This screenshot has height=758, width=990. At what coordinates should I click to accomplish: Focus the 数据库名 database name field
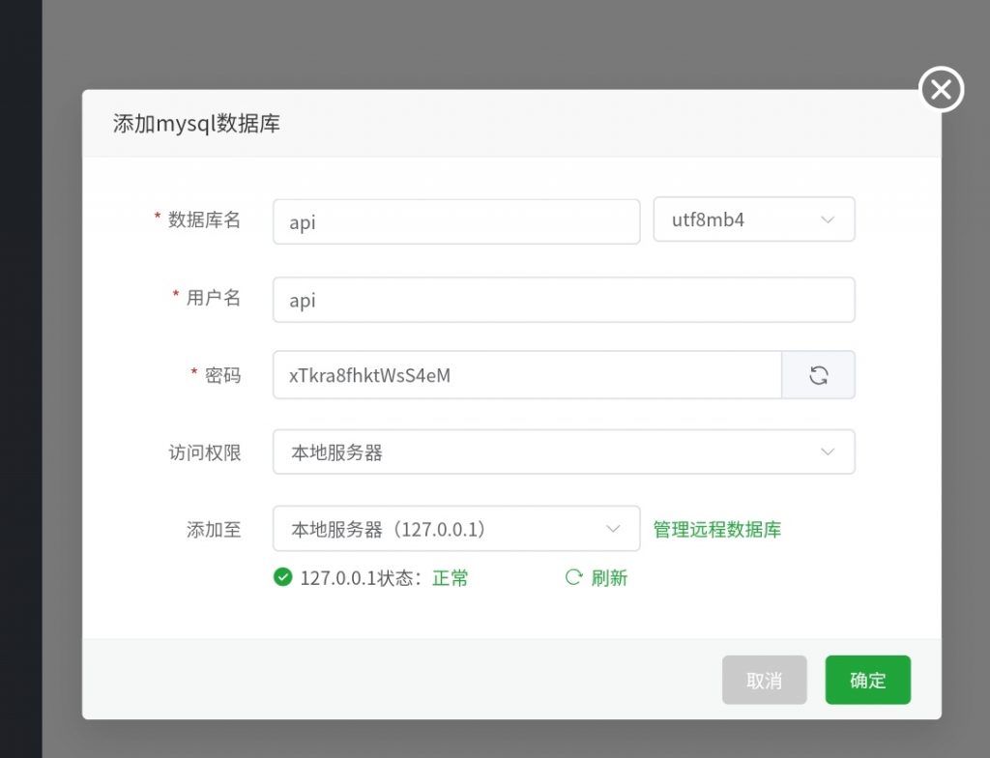(456, 221)
